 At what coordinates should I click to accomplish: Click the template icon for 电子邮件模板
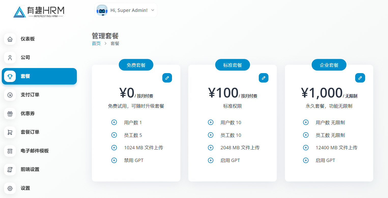pyautogui.click(x=10, y=151)
